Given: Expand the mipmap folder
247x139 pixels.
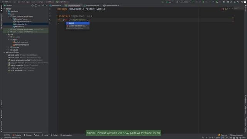Looking at the screenshot, I should (9, 47).
